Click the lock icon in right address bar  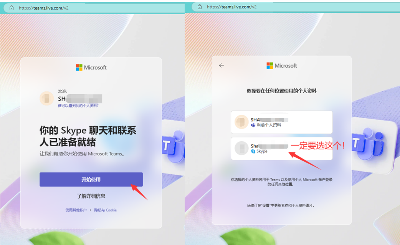pyautogui.click(x=200, y=7)
